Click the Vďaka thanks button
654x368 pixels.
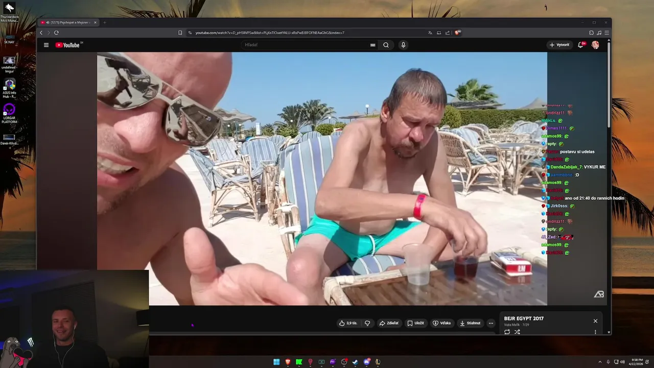442,323
